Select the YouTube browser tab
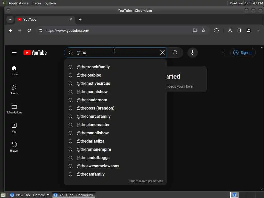 pyautogui.click(x=45, y=19)
